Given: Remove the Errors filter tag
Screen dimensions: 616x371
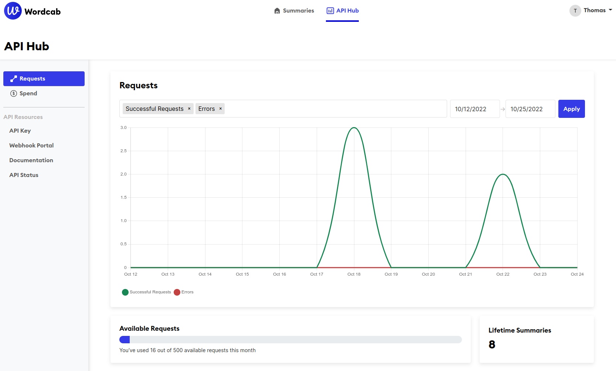Looking at the screenshot, I should (x=221, y=109).
